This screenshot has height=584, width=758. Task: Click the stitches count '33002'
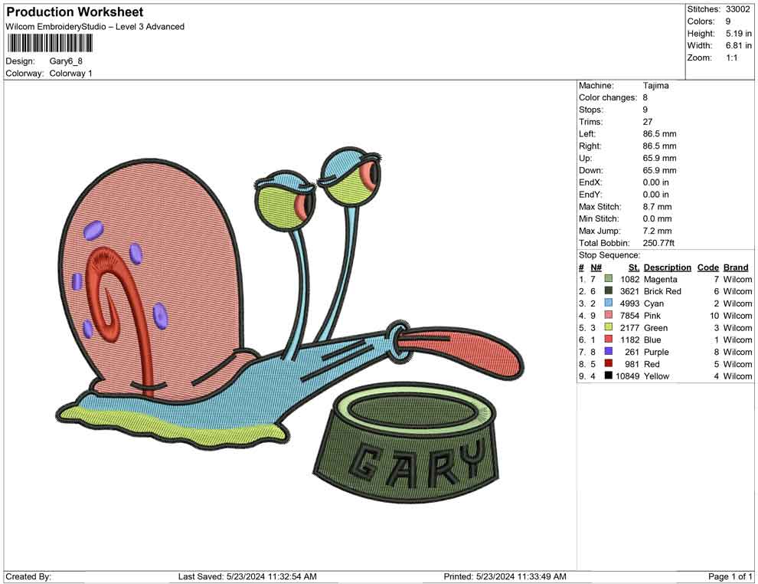[738, 9]
